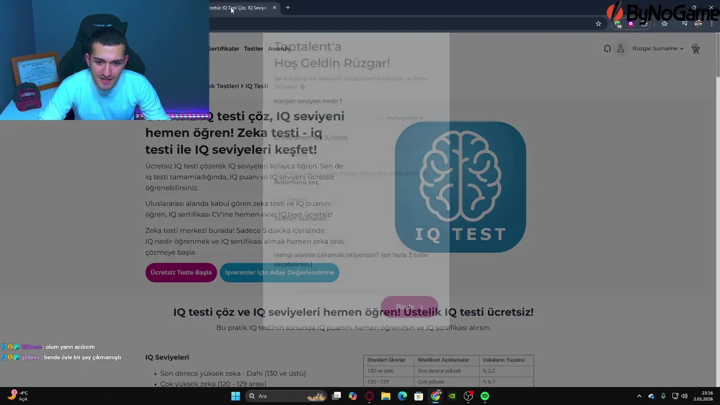Screen dimensions: 720x405
Task: Open the network icon in the system tray
Action: (x=675, y=396)
